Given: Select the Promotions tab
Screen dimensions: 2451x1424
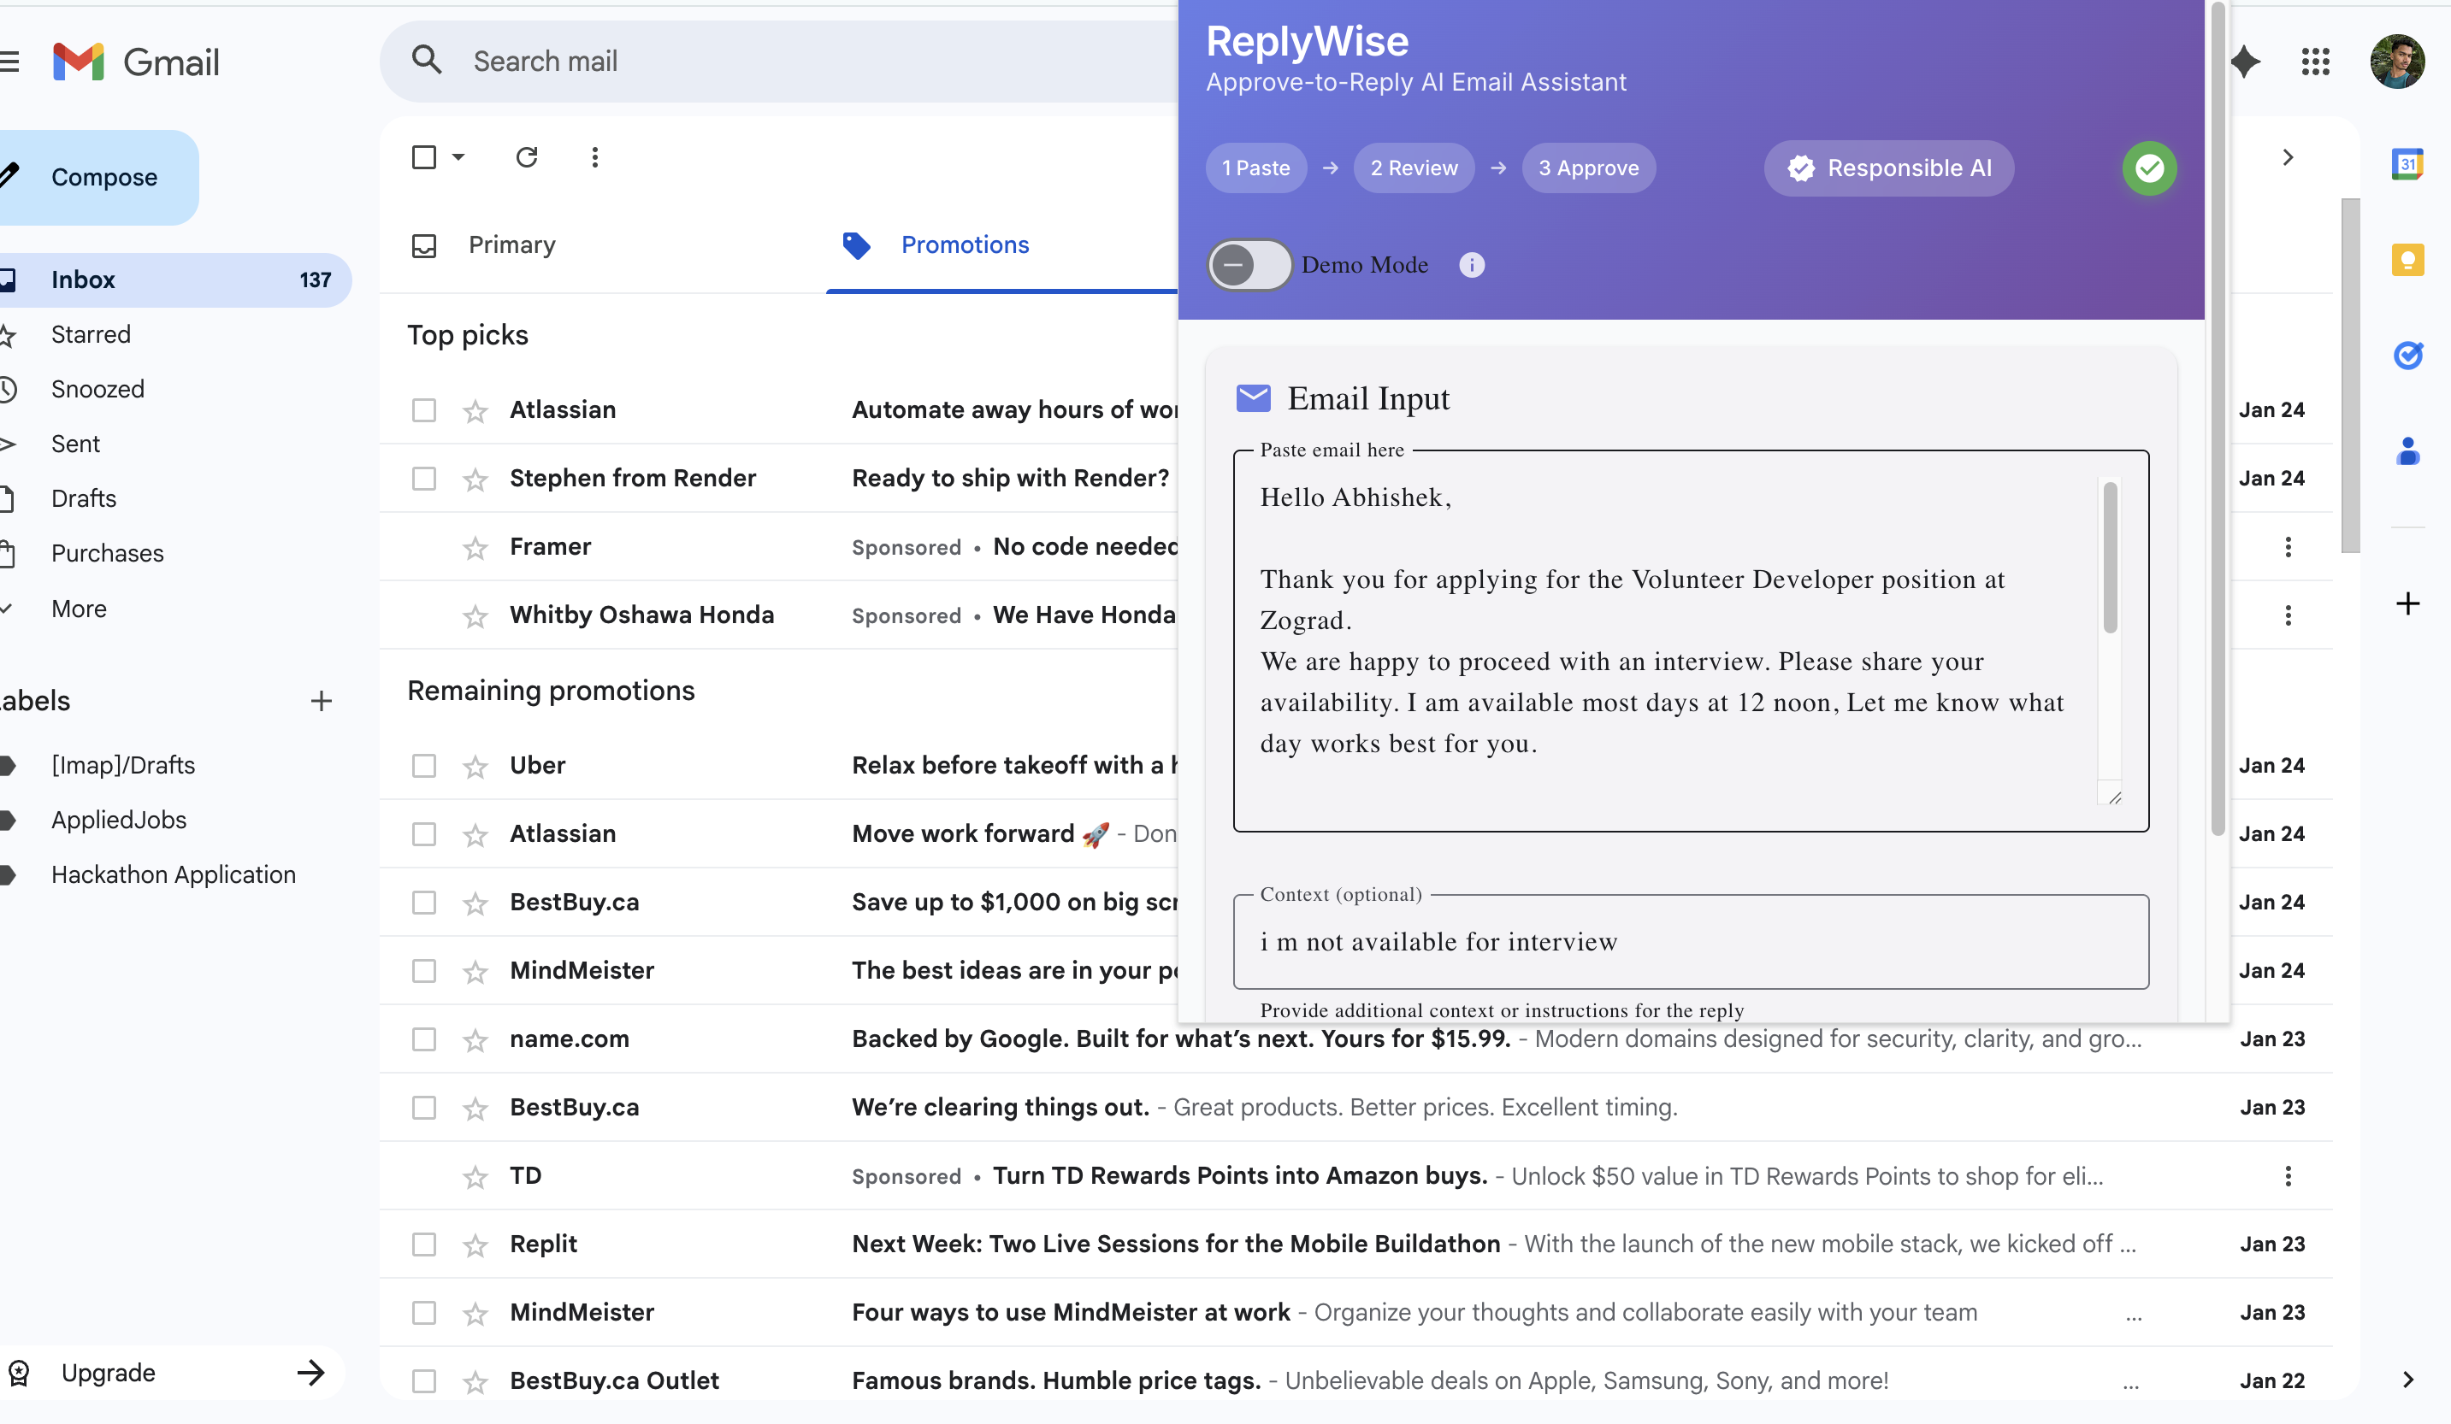Looking at the screenshot, I should coord(964,245).
